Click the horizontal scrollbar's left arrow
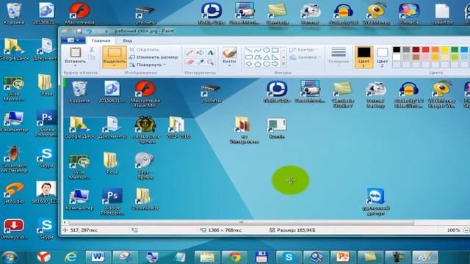 [65, 222]
